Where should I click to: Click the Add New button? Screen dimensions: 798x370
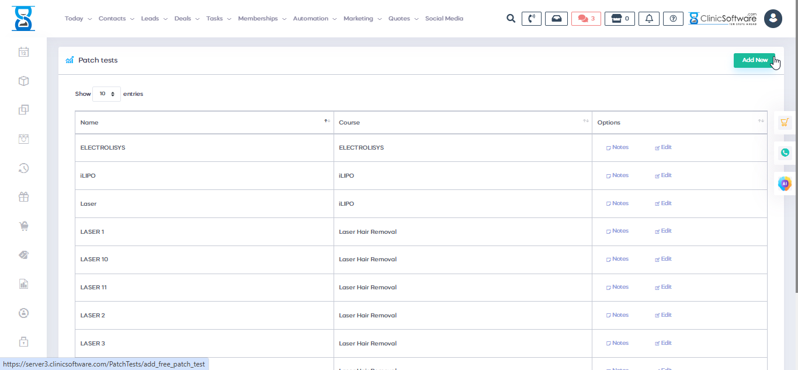pos(754,60)
